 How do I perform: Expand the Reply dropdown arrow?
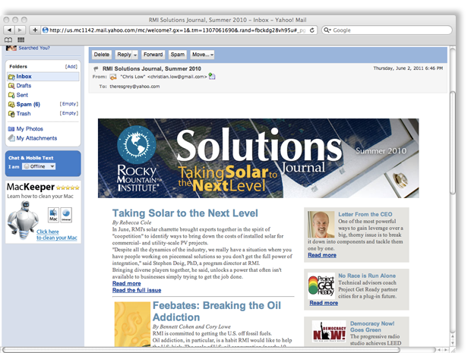click(134, 55)
